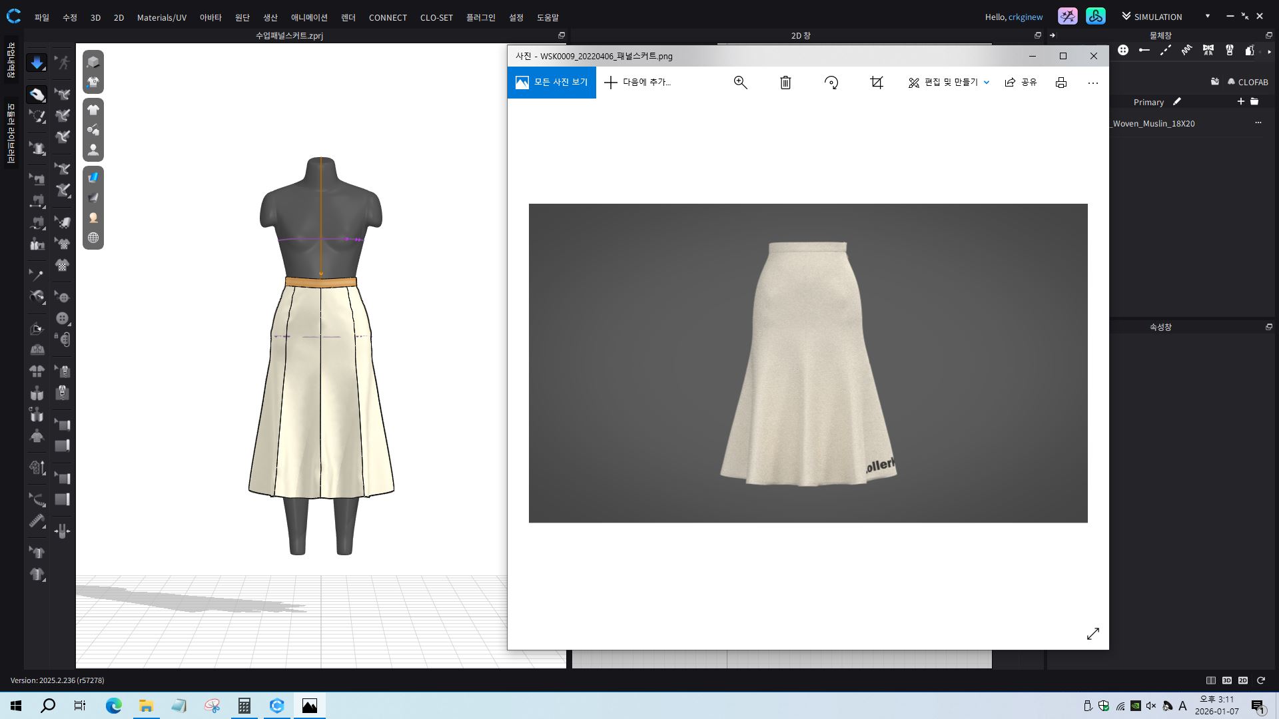Select the Select/Move hand tool
The width and height of the screenshot is (1279, 719).
(x=37, y=95)
